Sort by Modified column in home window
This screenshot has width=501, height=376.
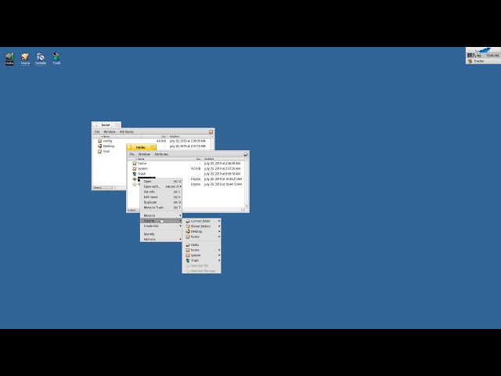[189, 136]
